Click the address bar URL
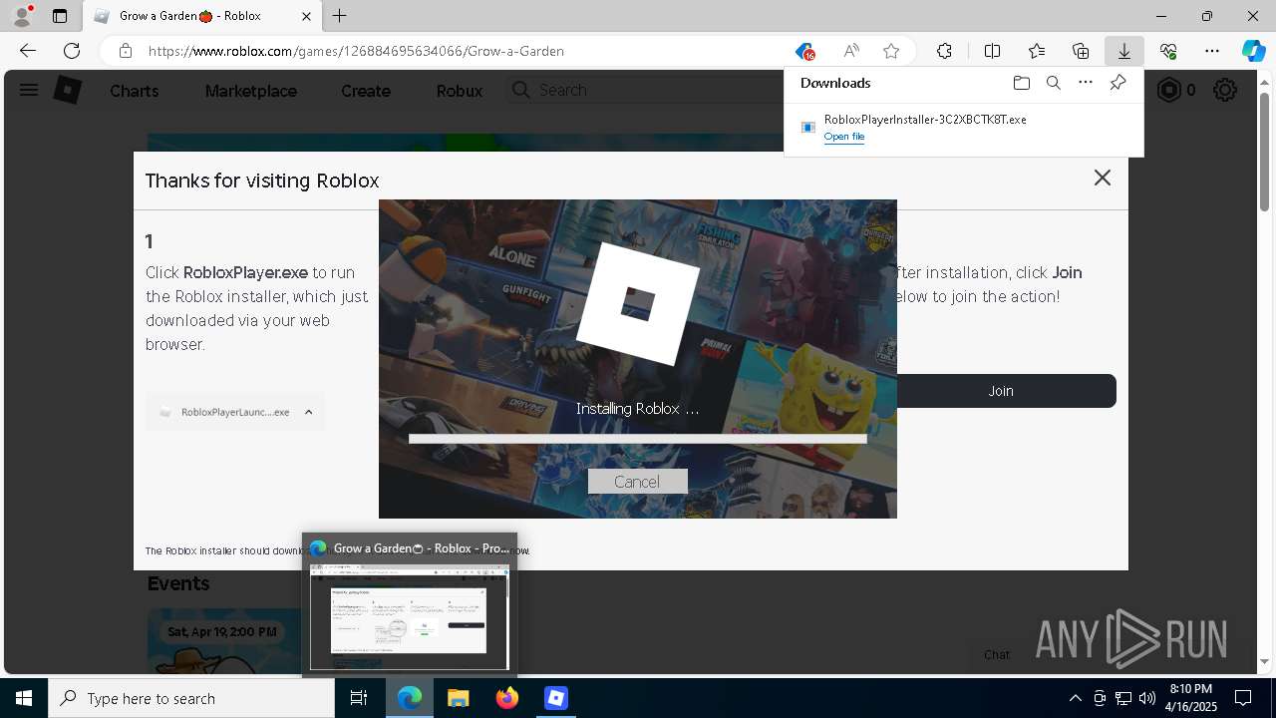Viewport: 1276px width, 718px height. (x=356, y=51)
